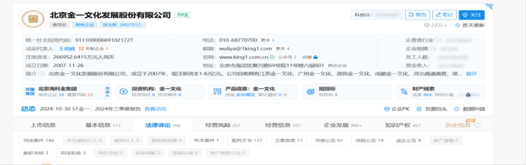Click the 关联企业 3 badge
Viewport: 526px width, 165px height.
(94, 49)
